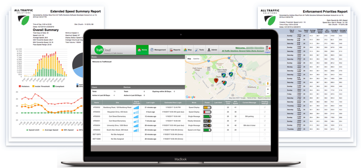
Task: Click signal strength icon for ATS0003
Action: [x=136, y=112]
